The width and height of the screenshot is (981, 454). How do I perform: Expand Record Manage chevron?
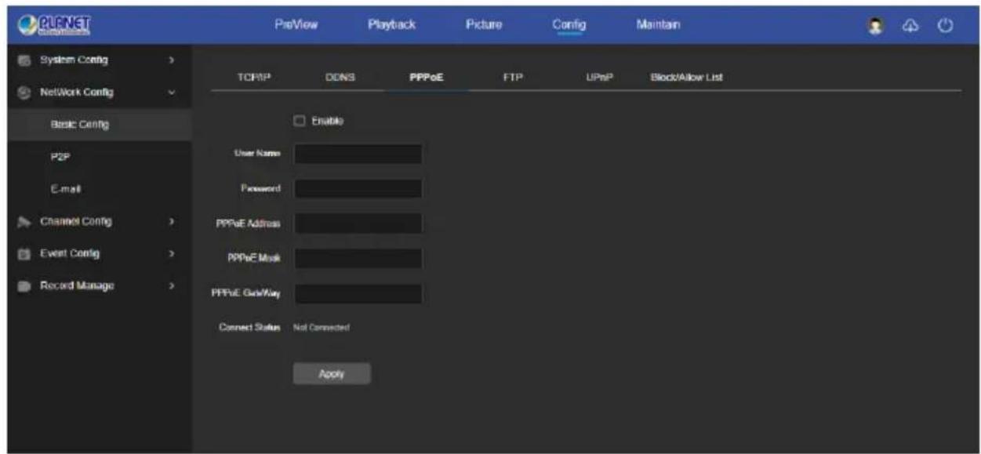(x=171, y=286)
